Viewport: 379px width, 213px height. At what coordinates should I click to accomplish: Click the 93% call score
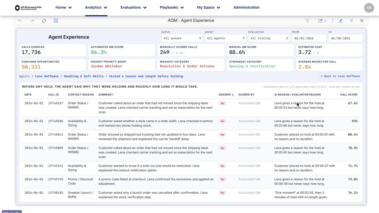click(355, 121)
